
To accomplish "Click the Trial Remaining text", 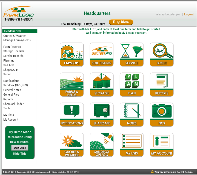I will coord(83,24).
